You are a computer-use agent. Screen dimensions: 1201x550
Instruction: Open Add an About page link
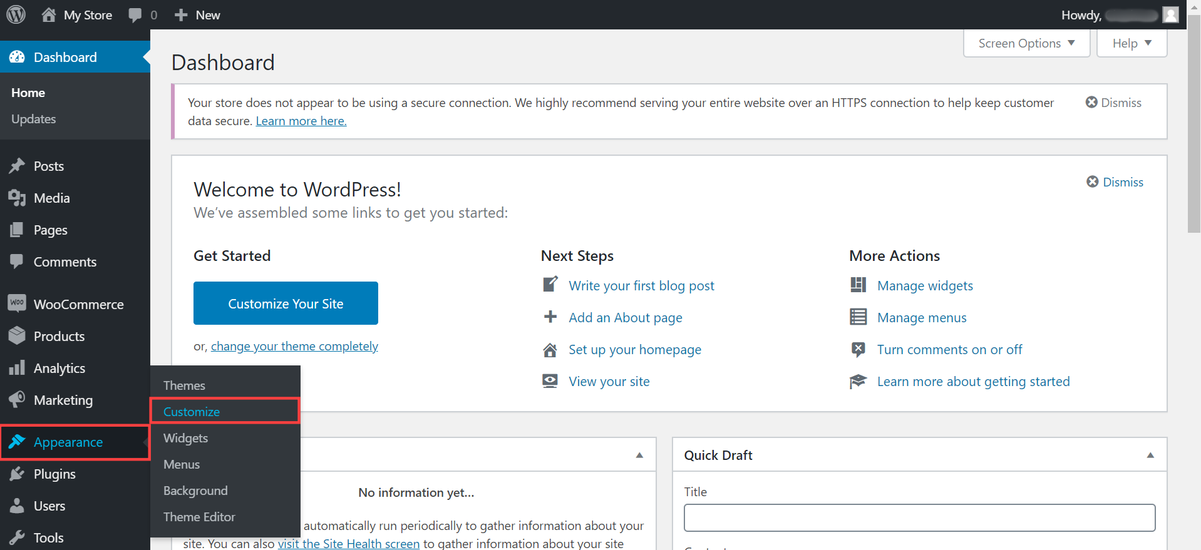(626, 317)
